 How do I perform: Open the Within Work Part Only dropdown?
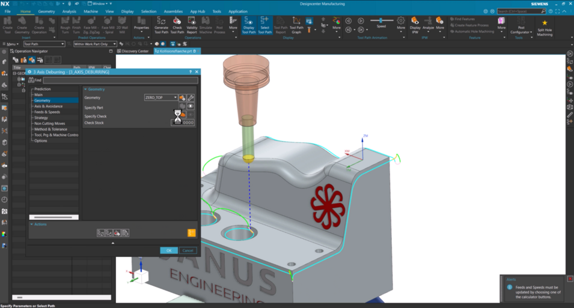pos(95,44)
